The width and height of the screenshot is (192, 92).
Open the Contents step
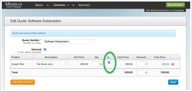tap(59, 5)
